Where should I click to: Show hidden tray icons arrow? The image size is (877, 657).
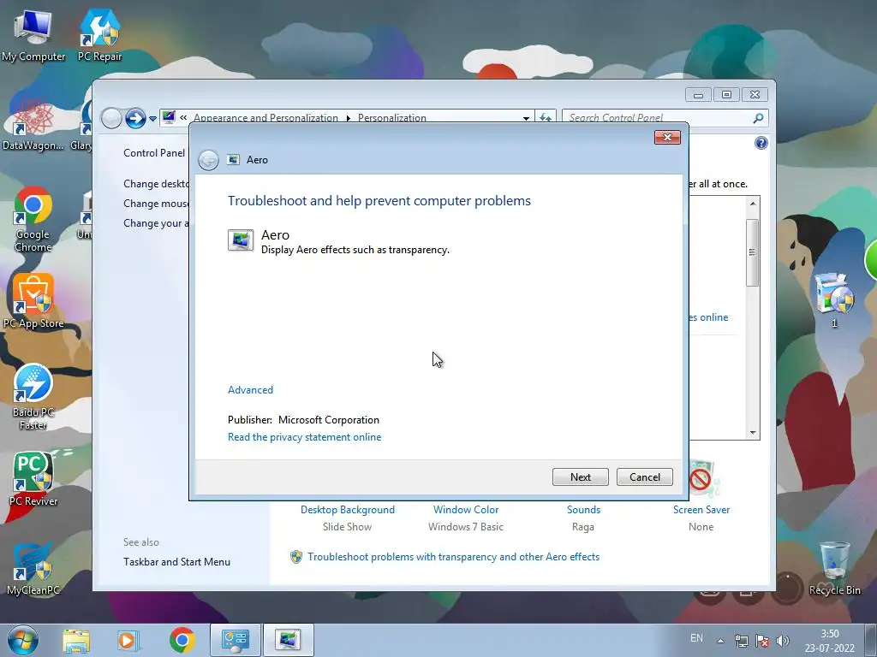click(x=720, y=641)
